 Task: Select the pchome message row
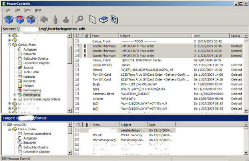(x=159, y=98)
